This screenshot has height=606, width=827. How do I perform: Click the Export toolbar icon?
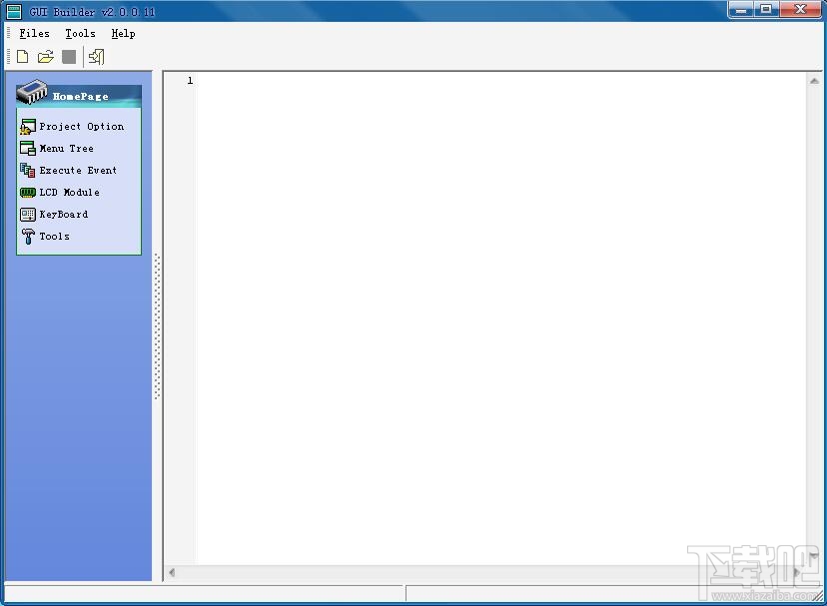click(96, 57)
